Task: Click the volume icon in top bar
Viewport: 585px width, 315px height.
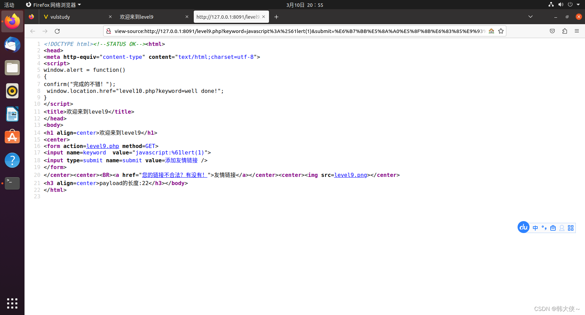Action: click(x=561, y=4)
